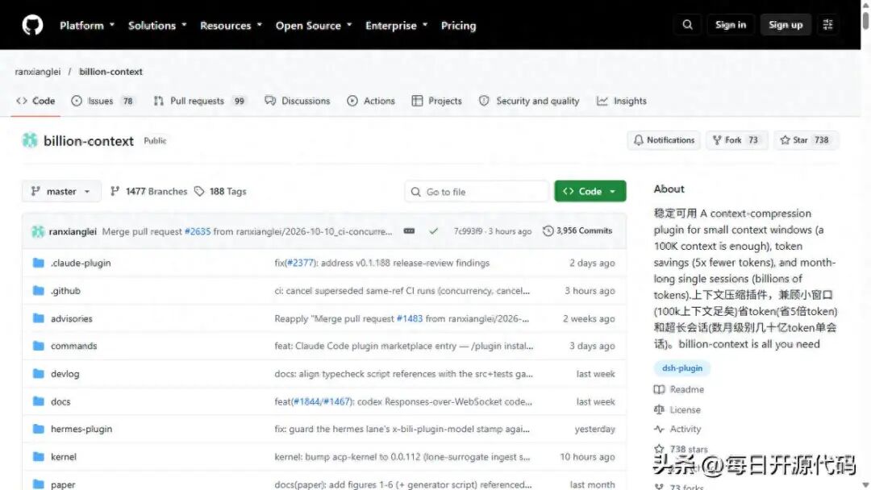Expand the Open Source menu

coord(314,26)
